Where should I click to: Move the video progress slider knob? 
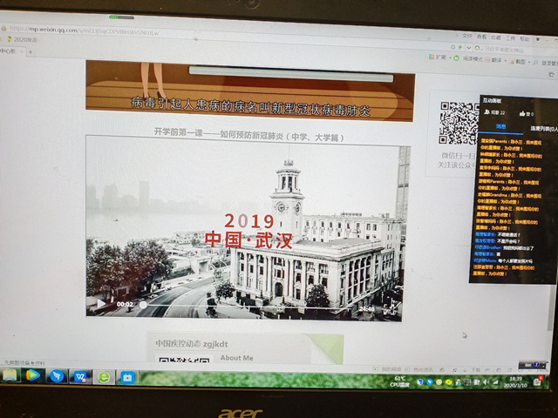[x=143, y=305]
